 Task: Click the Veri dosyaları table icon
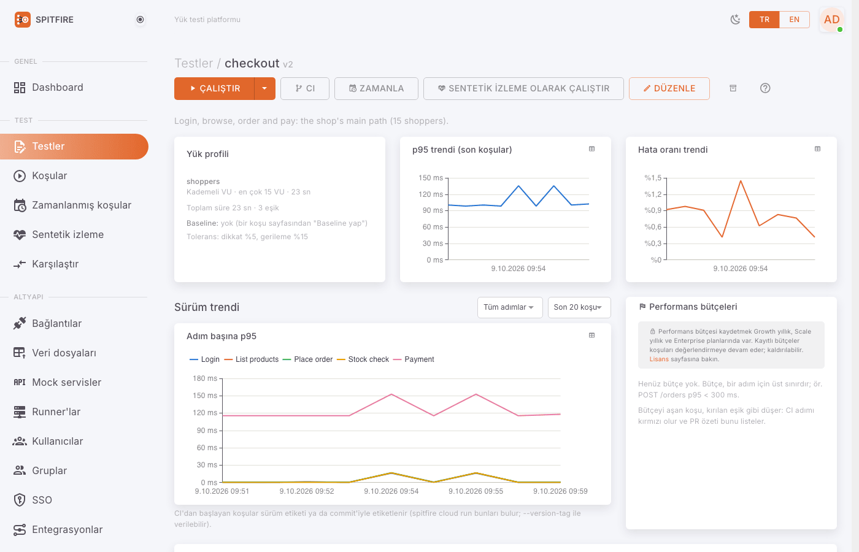(20, 353)
